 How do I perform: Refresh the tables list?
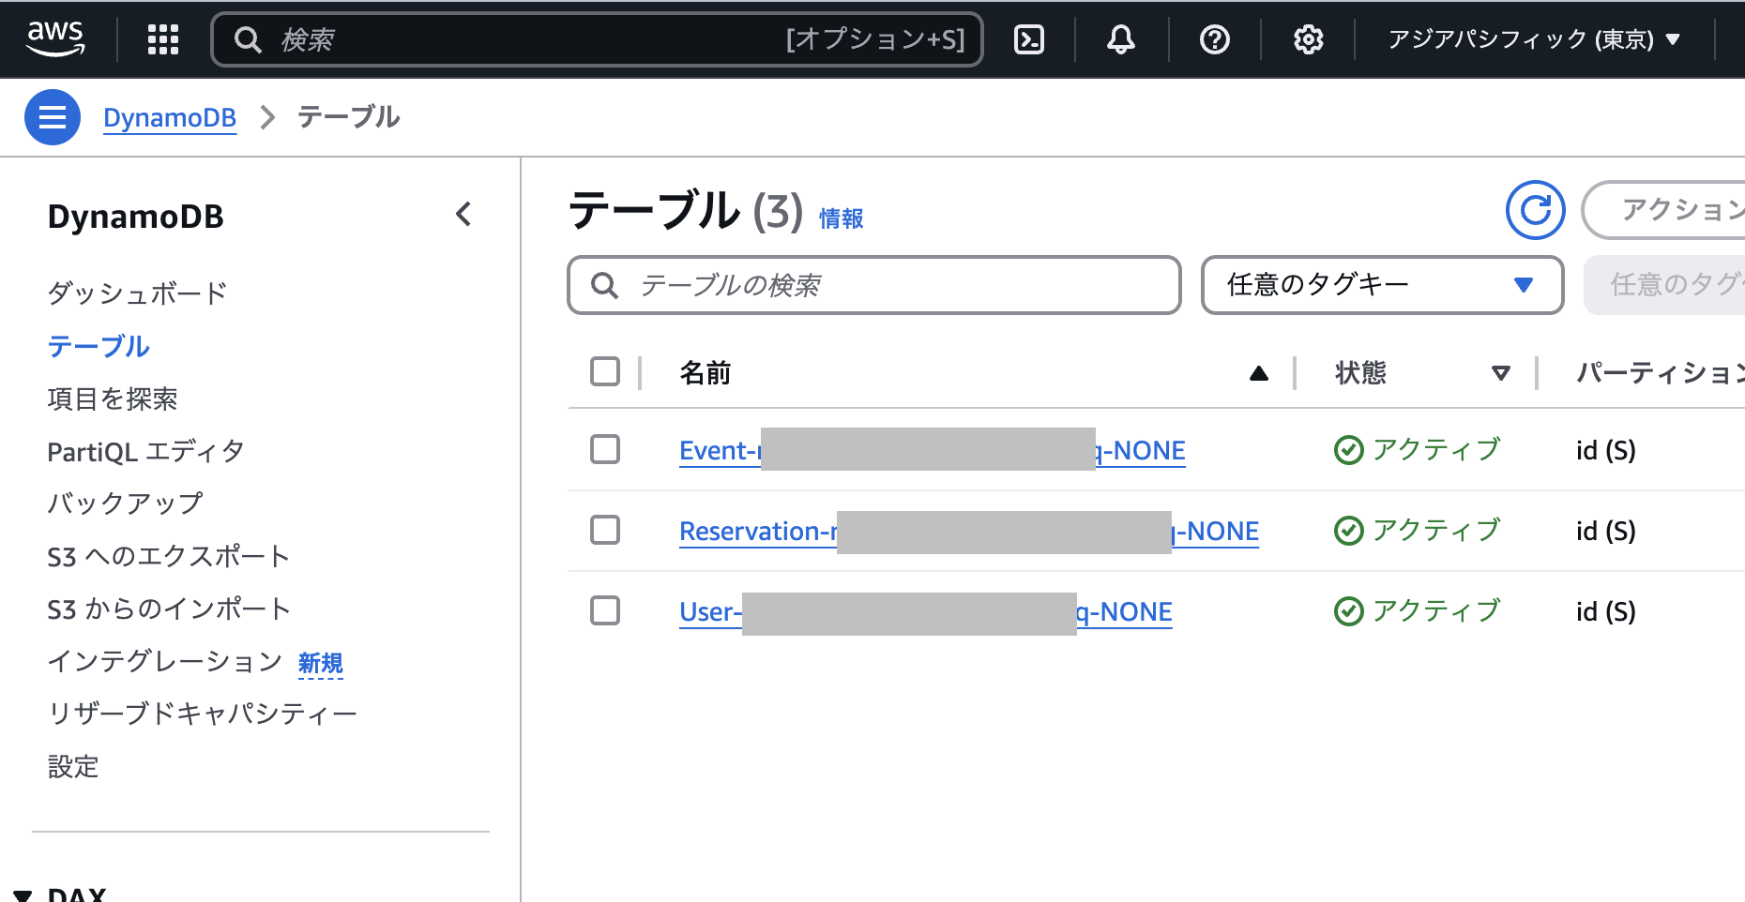(1536, 210)
